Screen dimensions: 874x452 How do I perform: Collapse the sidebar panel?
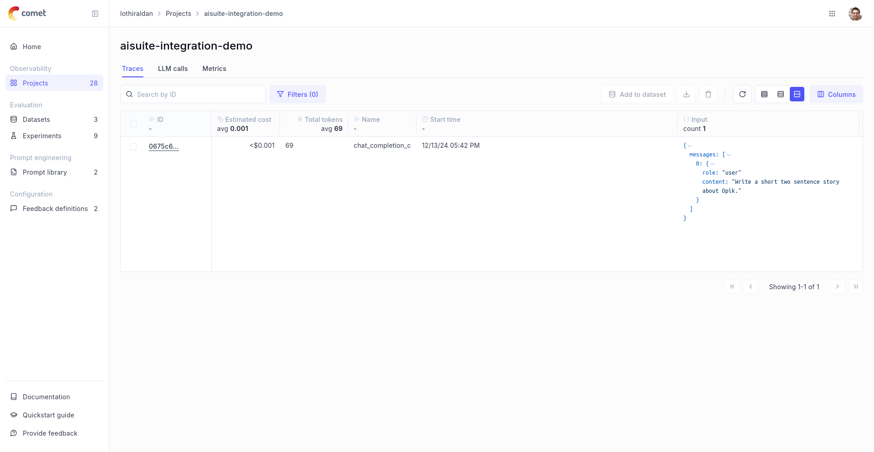pyautogui.click(x=95, y=14)
